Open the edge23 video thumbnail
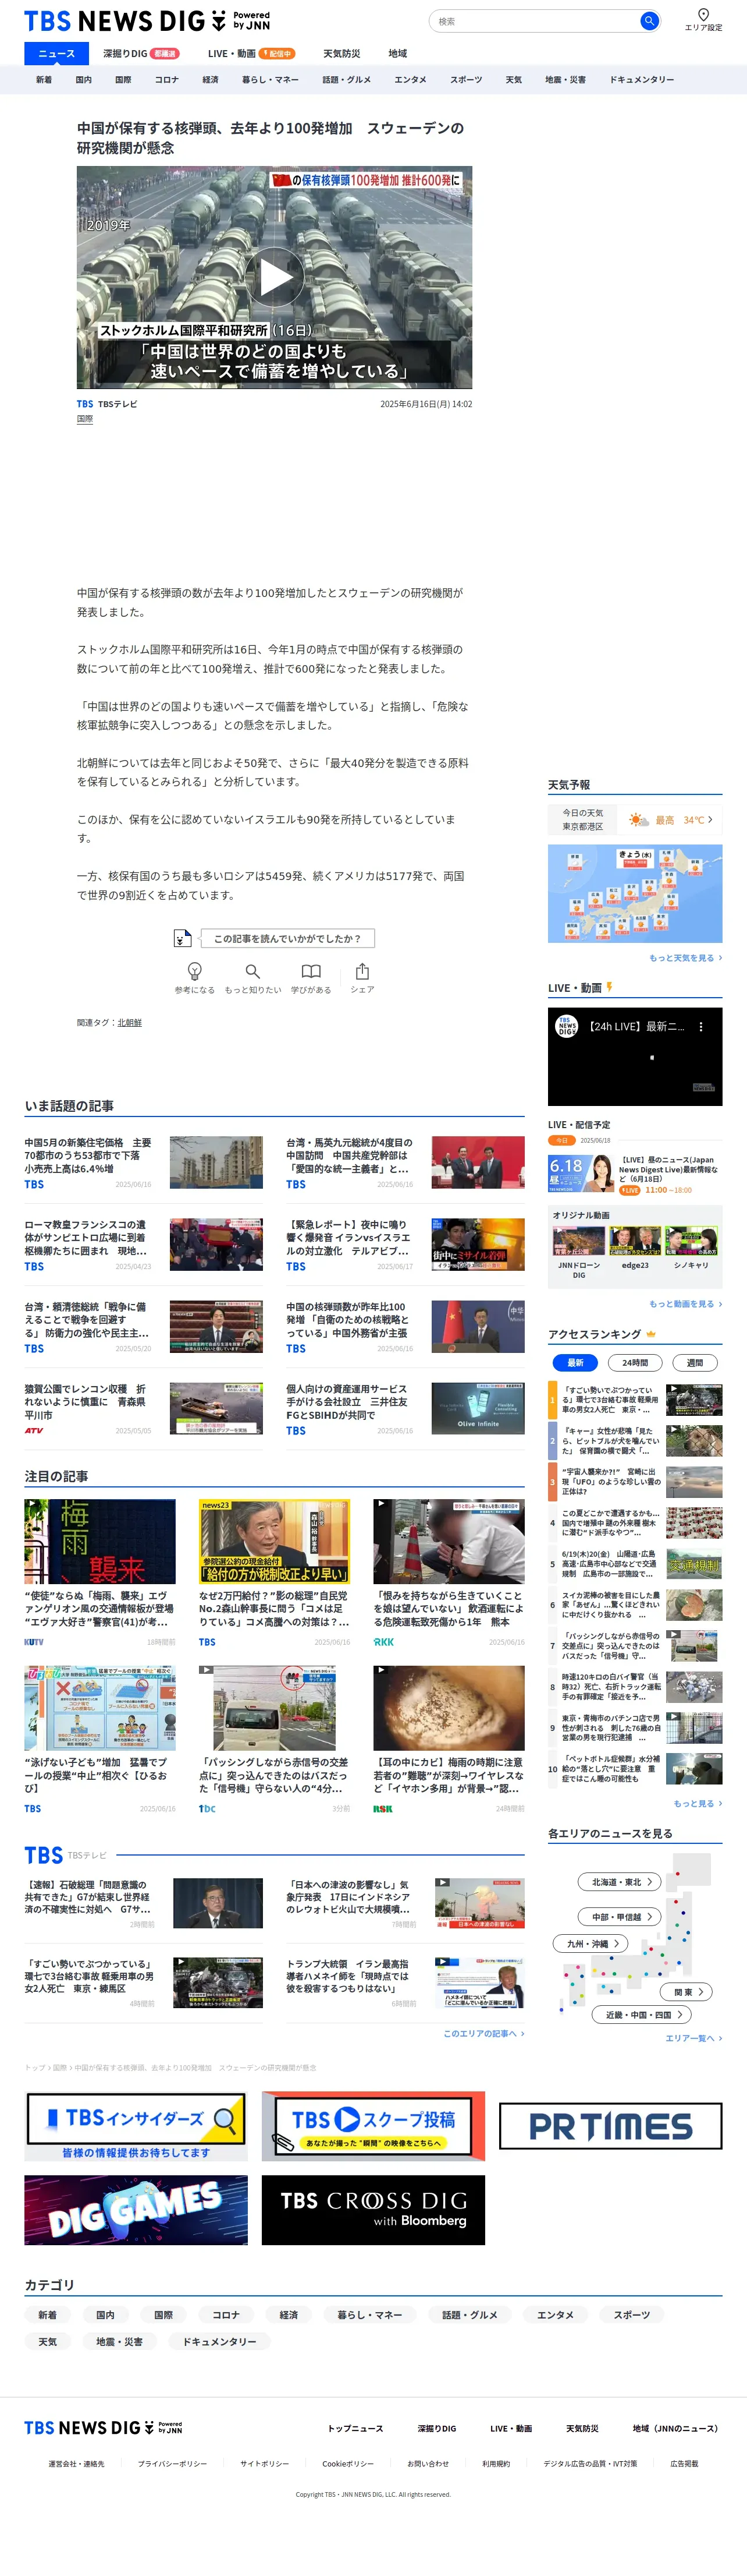 click(635, 1241)
